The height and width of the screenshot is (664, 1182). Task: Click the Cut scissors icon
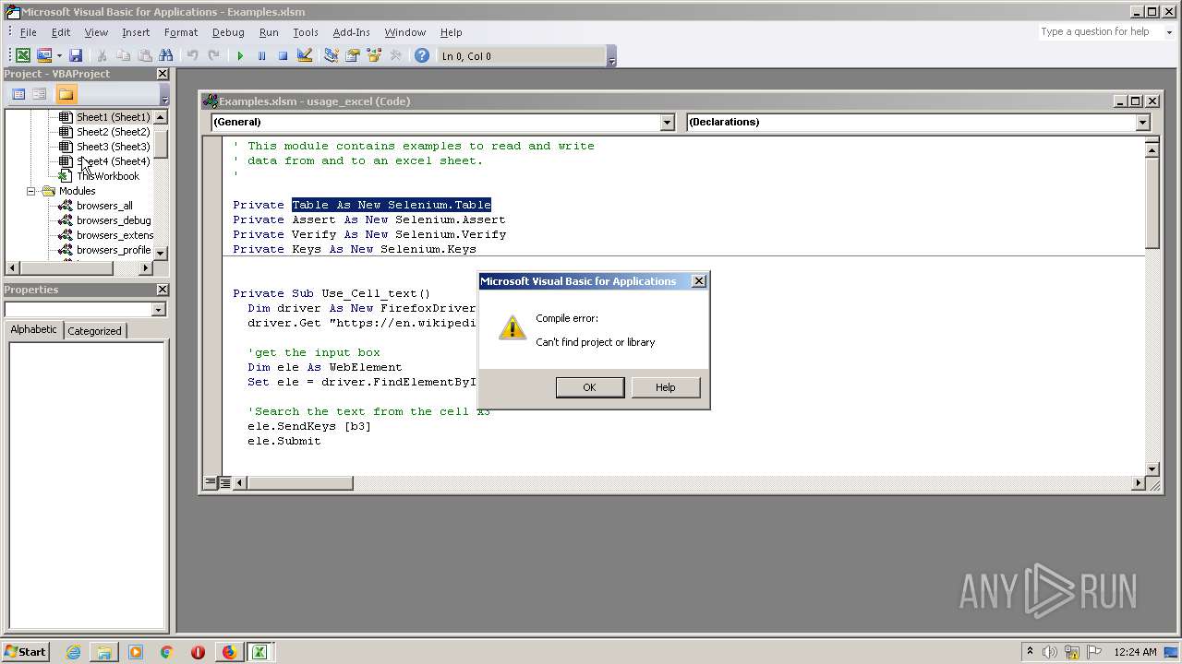click(102, 55)
